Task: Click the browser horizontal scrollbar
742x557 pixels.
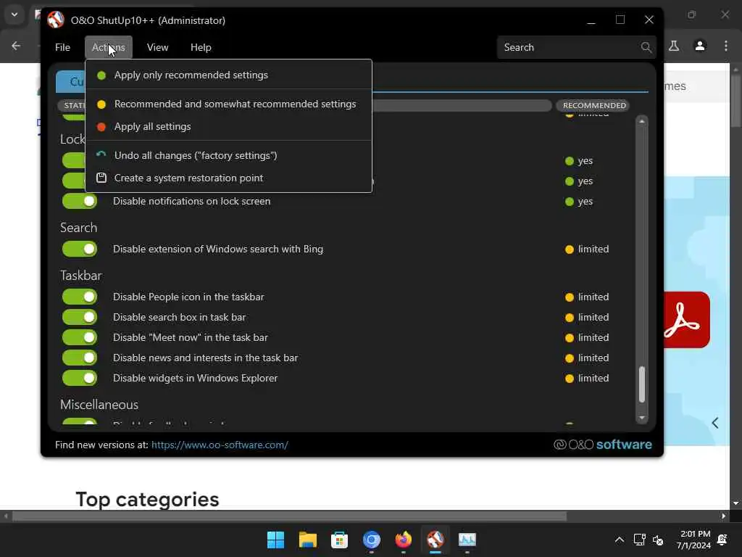Action: pyautogui.click(x=289, y=516)
